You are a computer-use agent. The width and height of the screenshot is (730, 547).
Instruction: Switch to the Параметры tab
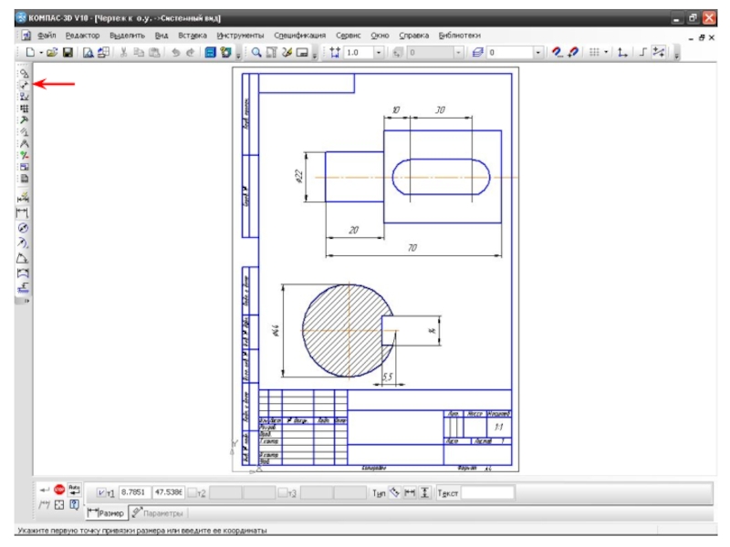(x=156, y=513)
